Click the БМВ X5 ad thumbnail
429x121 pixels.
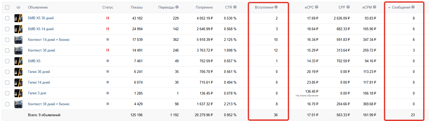coord(18,61)
